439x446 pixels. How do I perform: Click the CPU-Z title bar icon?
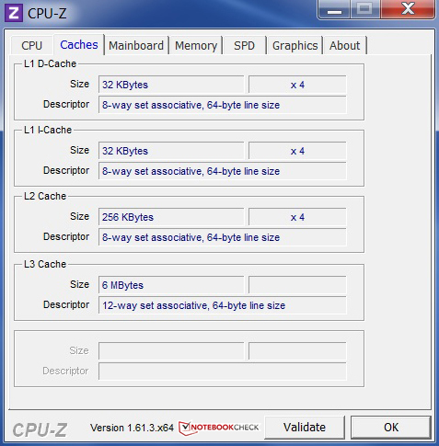coord(14,13)
